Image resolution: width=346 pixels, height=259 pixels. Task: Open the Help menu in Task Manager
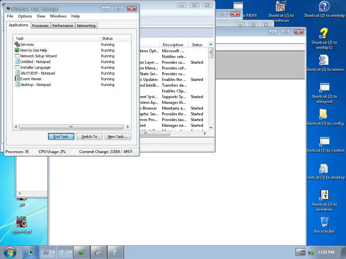pos(75,16)
